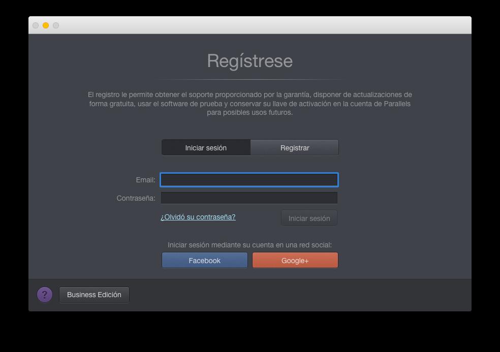Close the registration window
This screenshot has height=352, width=500.
(x=36, y=25)
